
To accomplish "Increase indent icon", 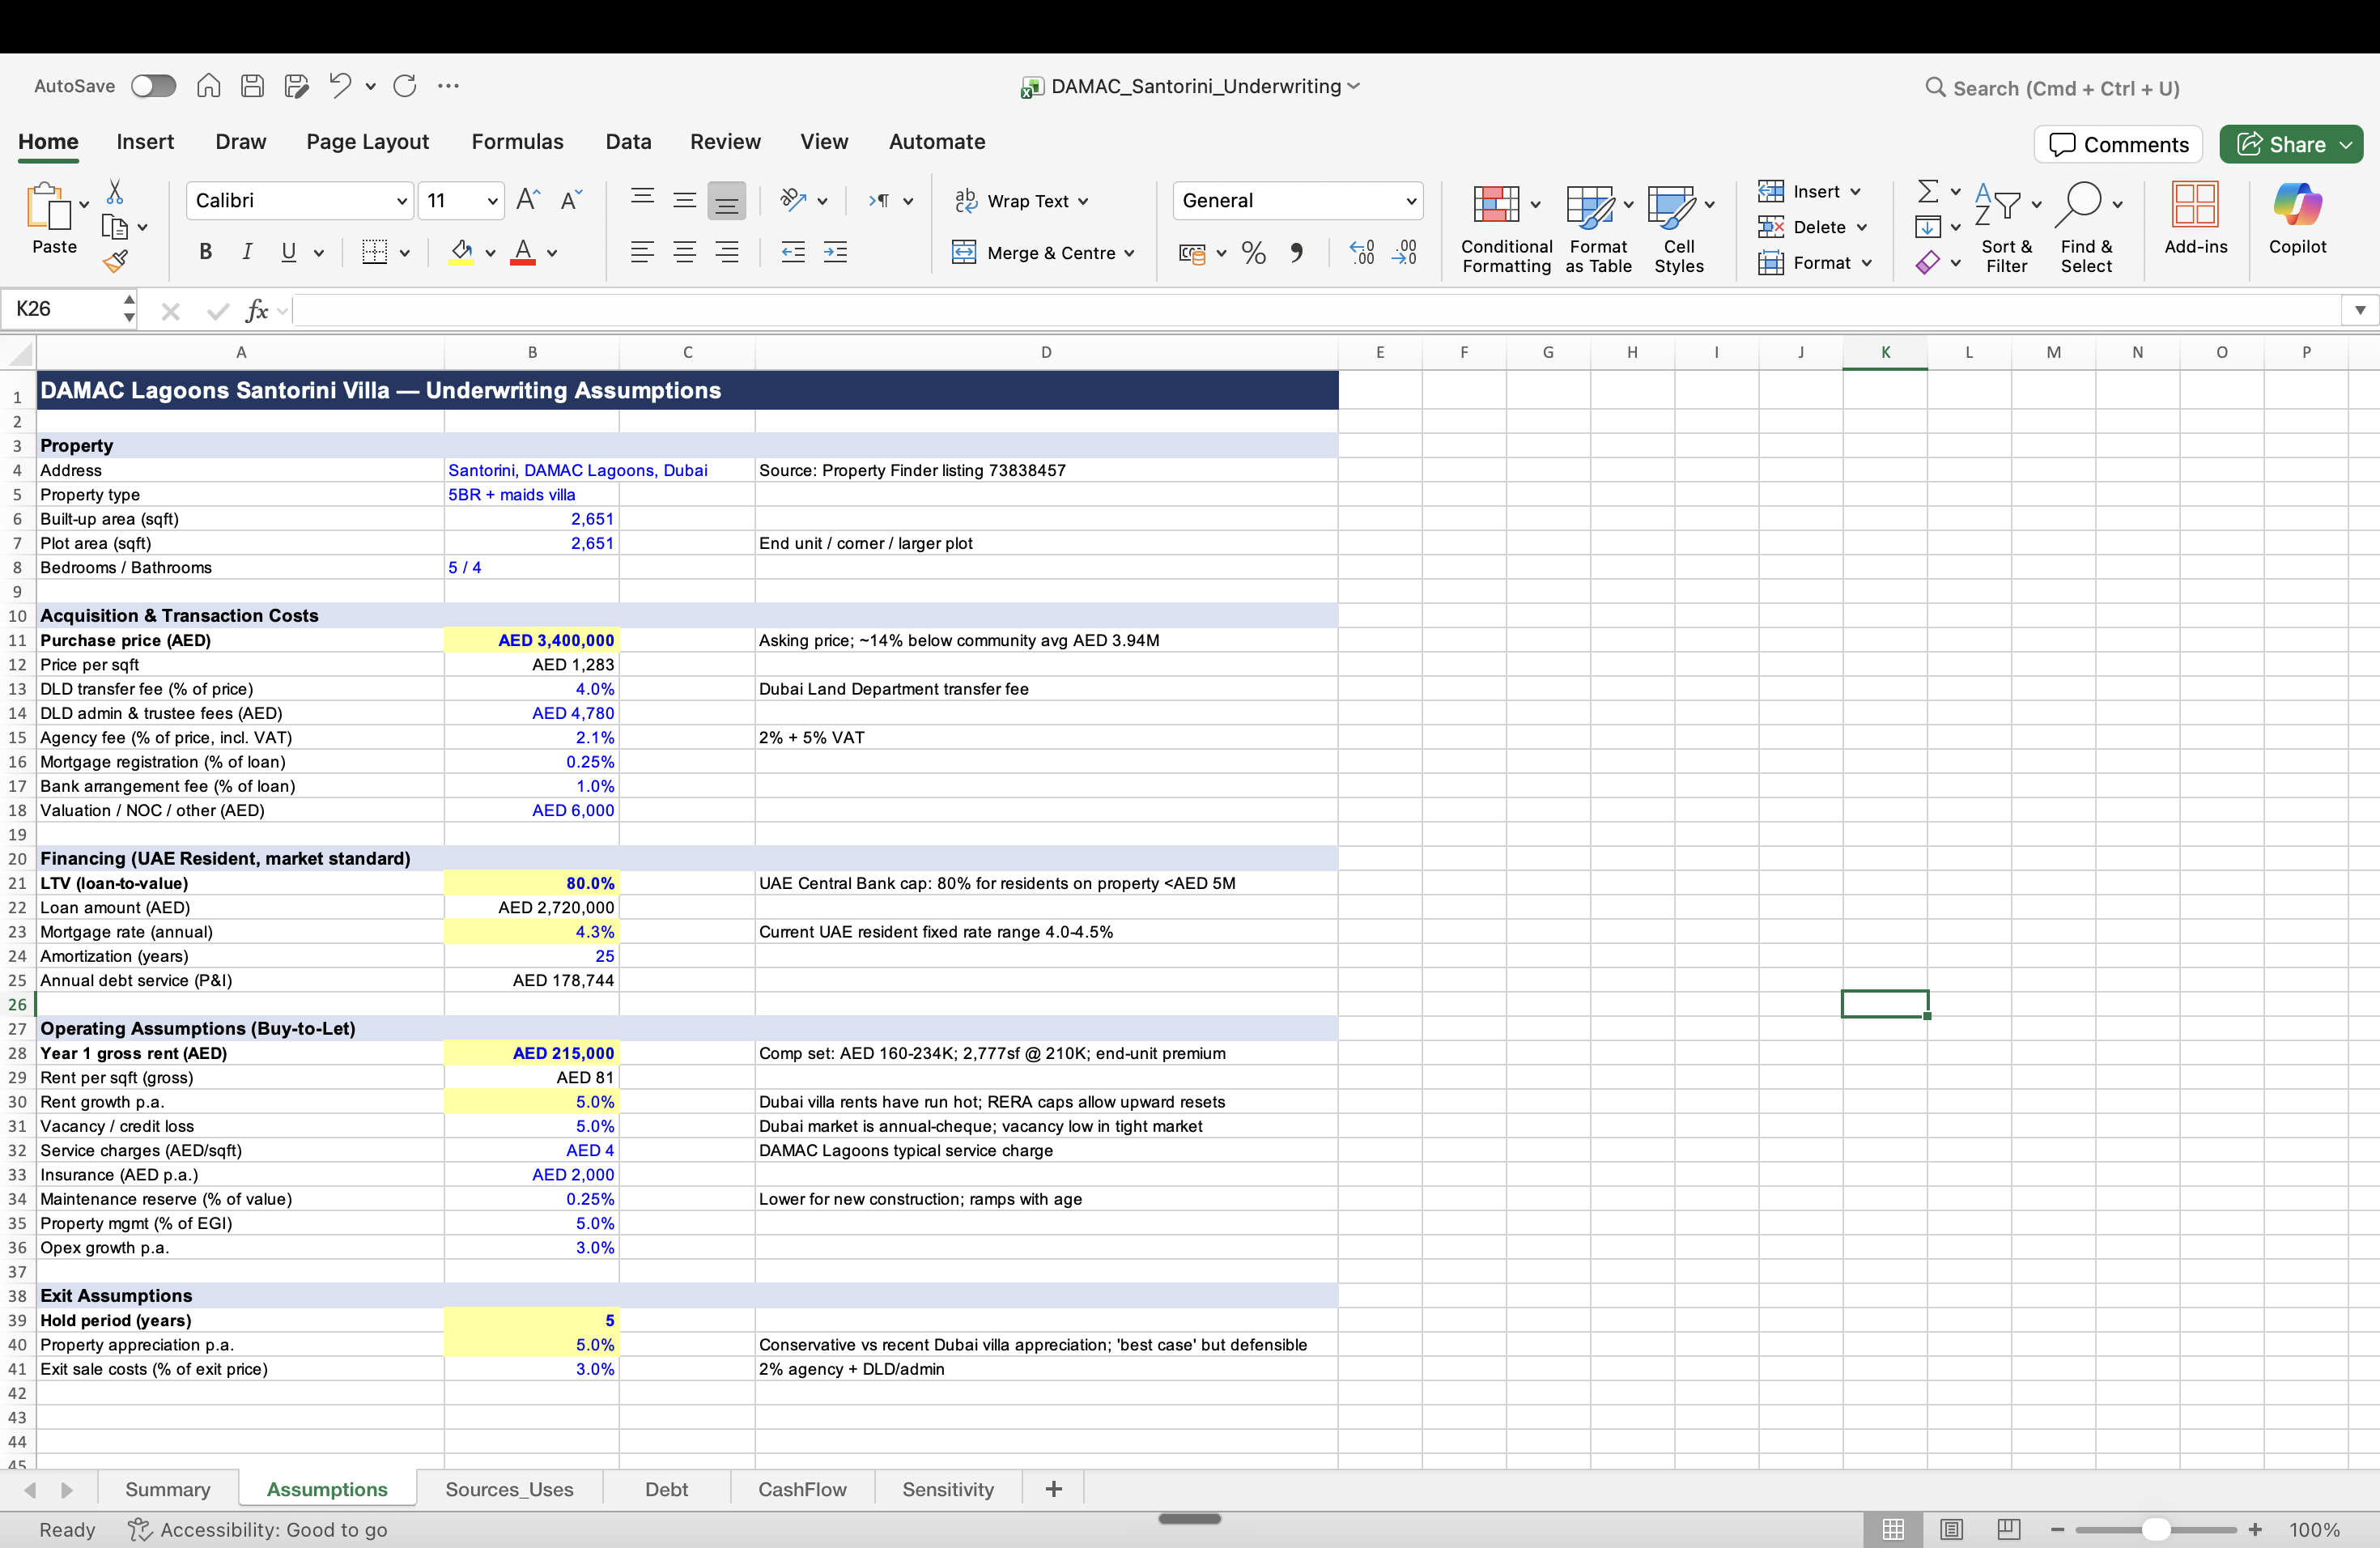I will click(835, 252).
